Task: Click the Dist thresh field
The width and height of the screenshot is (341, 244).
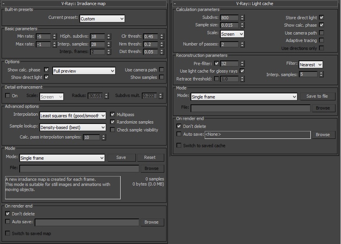Action: (151, 52)
